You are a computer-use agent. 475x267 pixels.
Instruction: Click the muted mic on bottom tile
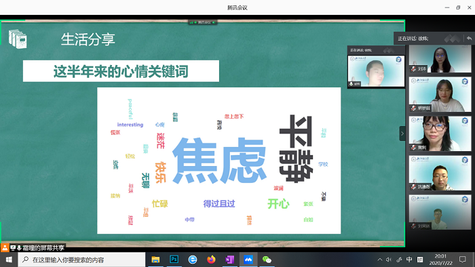[413, 226]
